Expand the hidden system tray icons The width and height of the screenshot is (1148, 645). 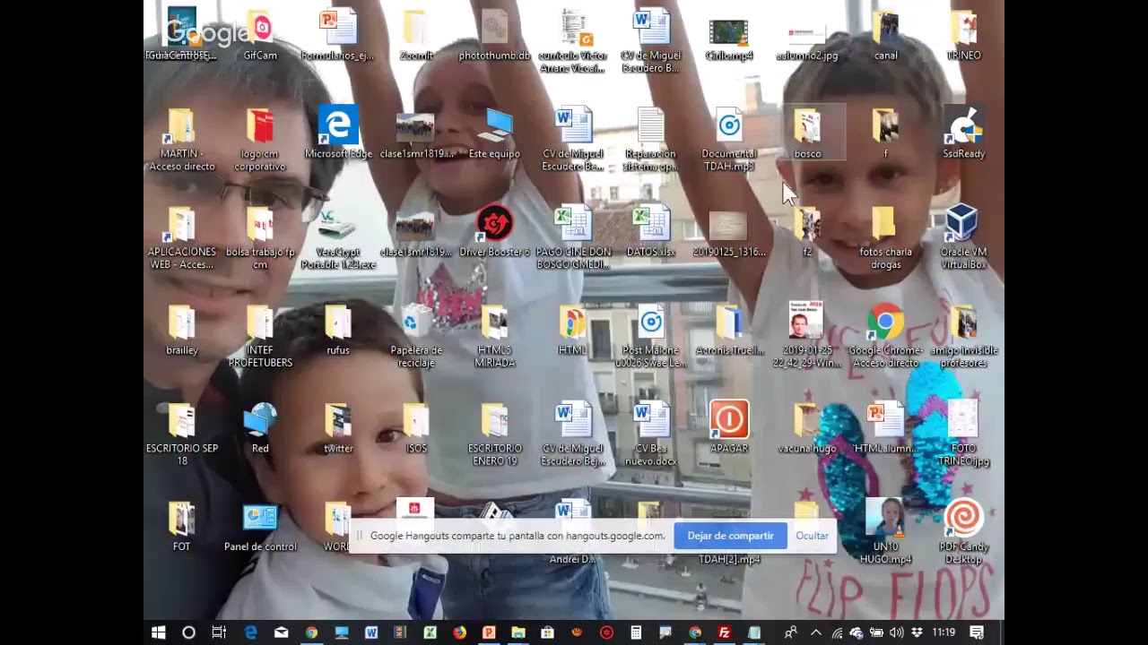point(816,632)
